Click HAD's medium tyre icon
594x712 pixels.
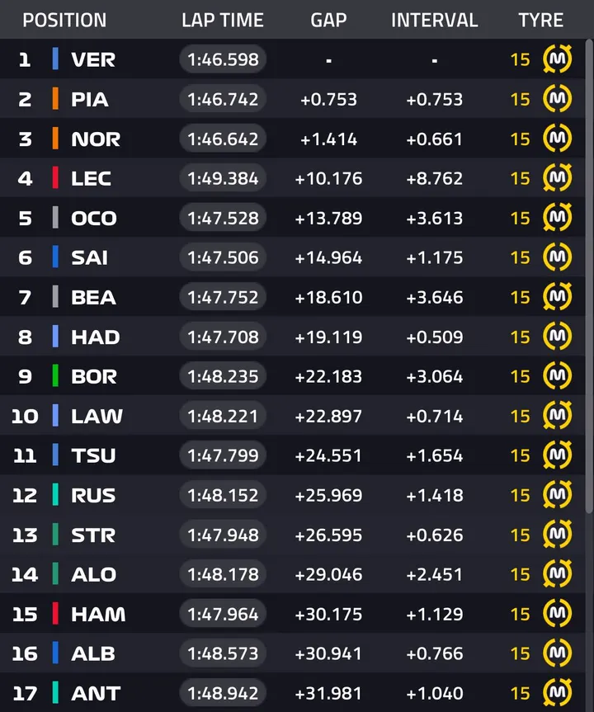click(x=557, y=337)
